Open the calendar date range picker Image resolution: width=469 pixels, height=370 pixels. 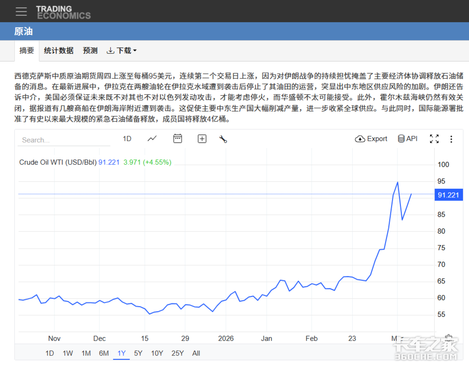(177, 139)
